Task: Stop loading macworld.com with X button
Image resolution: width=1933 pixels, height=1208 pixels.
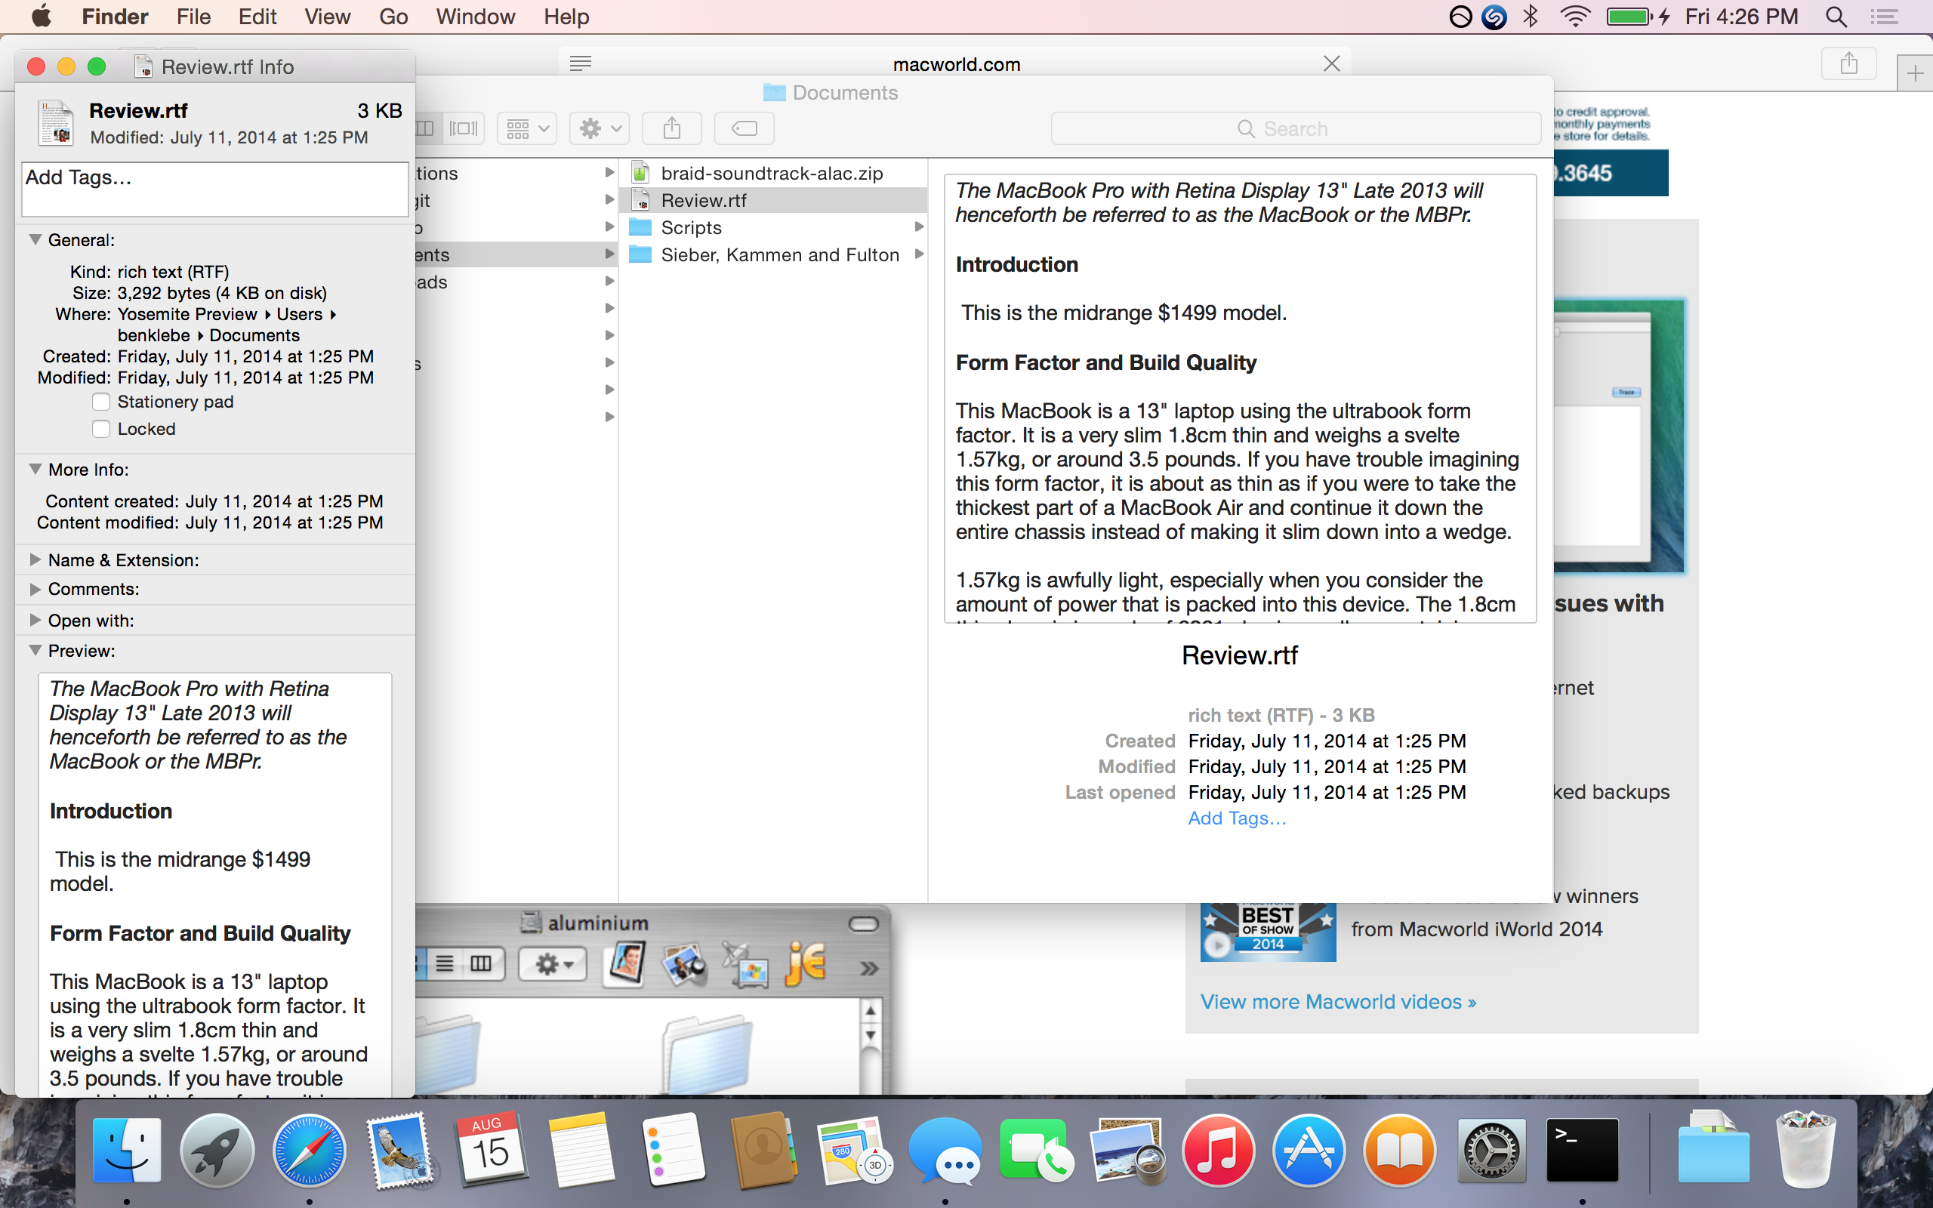Action: [x=1331, y=63]
